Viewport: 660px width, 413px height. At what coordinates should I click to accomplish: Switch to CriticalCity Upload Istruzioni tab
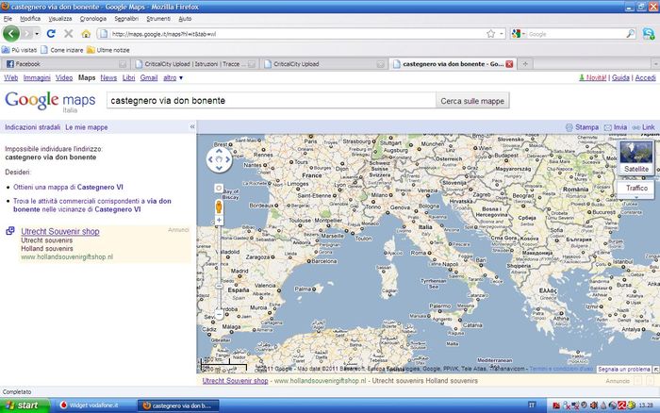pos(195,64)
